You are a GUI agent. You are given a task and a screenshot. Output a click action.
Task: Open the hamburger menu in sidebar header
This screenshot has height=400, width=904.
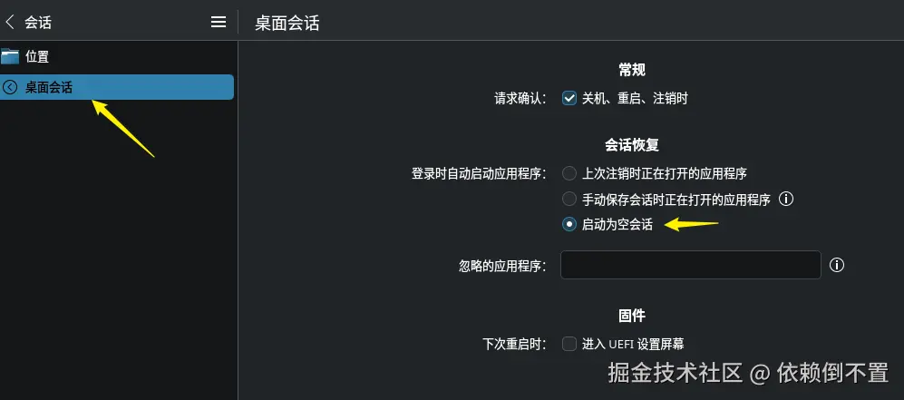click(219, 23)
